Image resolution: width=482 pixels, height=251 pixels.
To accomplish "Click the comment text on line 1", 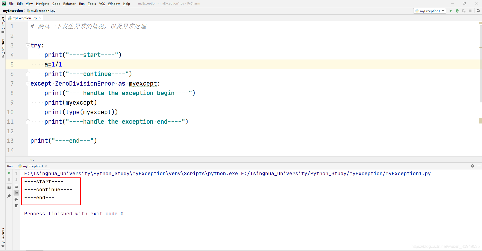I will pyautogui.click(x=88, y=26).
